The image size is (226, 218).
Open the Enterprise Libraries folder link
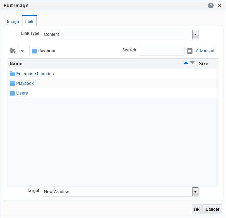pyautogui.click(x=35, y=74)
